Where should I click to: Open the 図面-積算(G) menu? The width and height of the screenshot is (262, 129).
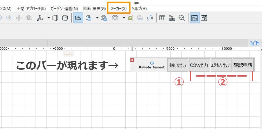(x=94, y=9)
